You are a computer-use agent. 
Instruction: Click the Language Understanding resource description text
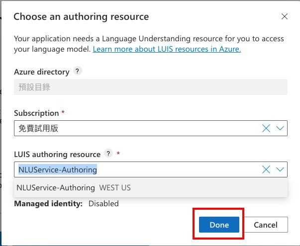pos(149,39)
